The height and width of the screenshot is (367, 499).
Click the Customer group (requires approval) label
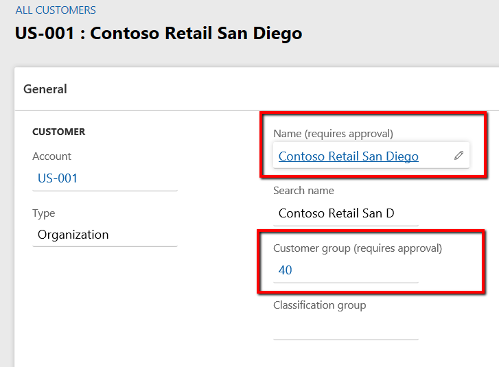pyautogui.click(x=358, y=248)
